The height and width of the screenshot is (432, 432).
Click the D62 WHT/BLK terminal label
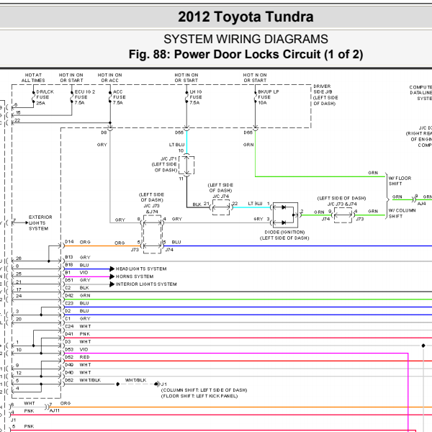click(83, 380)
